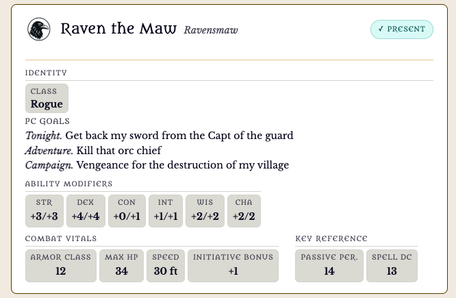The width and height of the screenshot is (456, 298).
Task: Select the Speed 30 ft tile
Action: coord(166,266)
